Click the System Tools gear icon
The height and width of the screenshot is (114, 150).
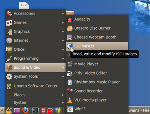pyautogui.click(x=9, y=76)
